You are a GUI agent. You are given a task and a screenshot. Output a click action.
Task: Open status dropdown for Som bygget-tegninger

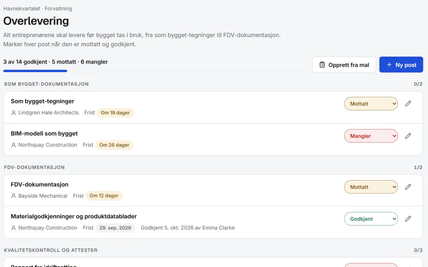(371, 104)
